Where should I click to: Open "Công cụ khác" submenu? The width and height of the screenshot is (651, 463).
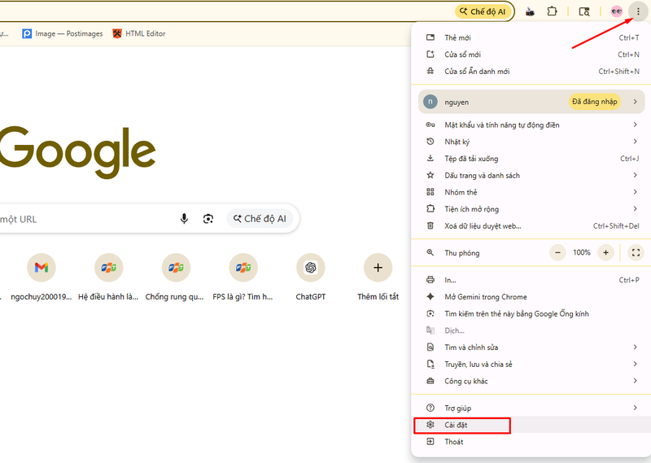click(x=531, y=381)
